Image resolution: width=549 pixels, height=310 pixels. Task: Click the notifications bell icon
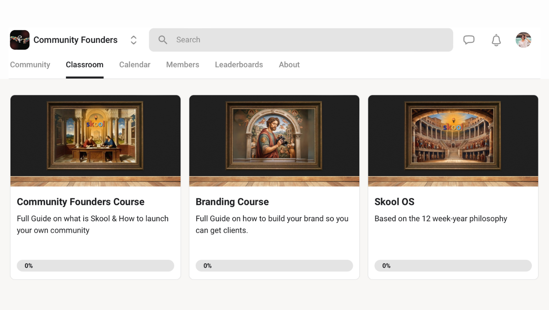tap(496, 40)
